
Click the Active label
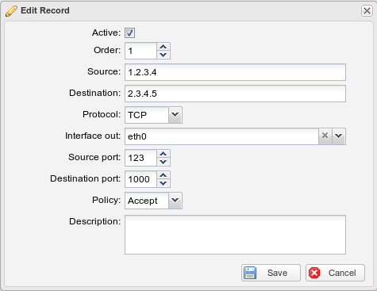click(x=106, y=33)
